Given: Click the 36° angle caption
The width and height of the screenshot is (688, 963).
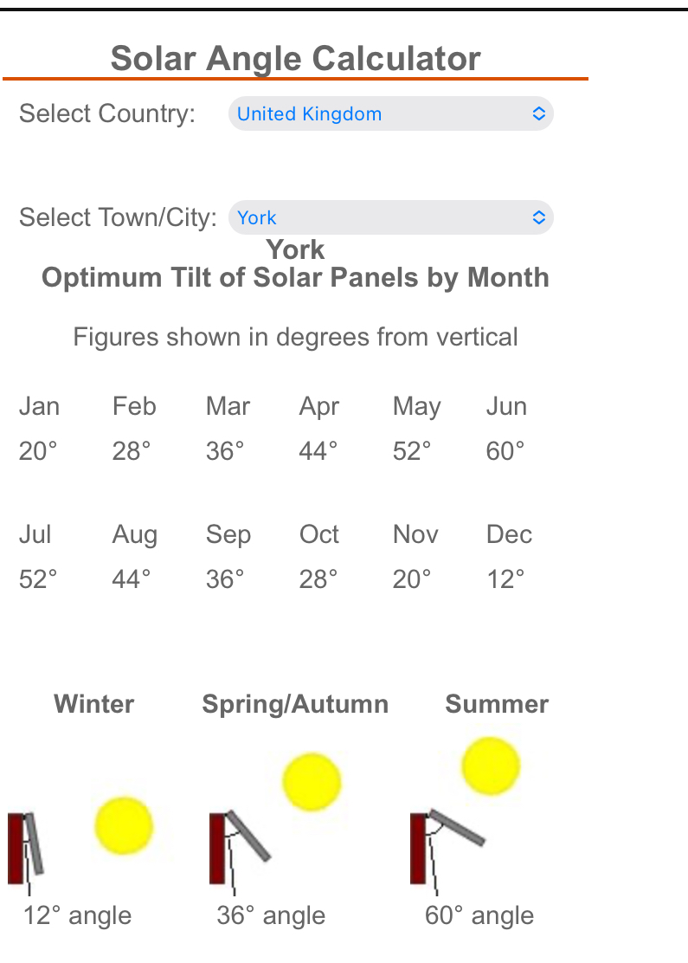Looking at the screenshot, I should (271, 915).
